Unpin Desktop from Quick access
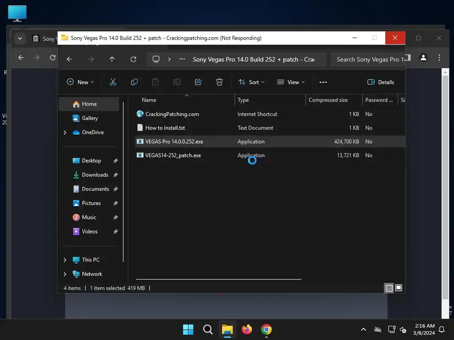The width and height of the screenshot is (454, 340). 116,161
